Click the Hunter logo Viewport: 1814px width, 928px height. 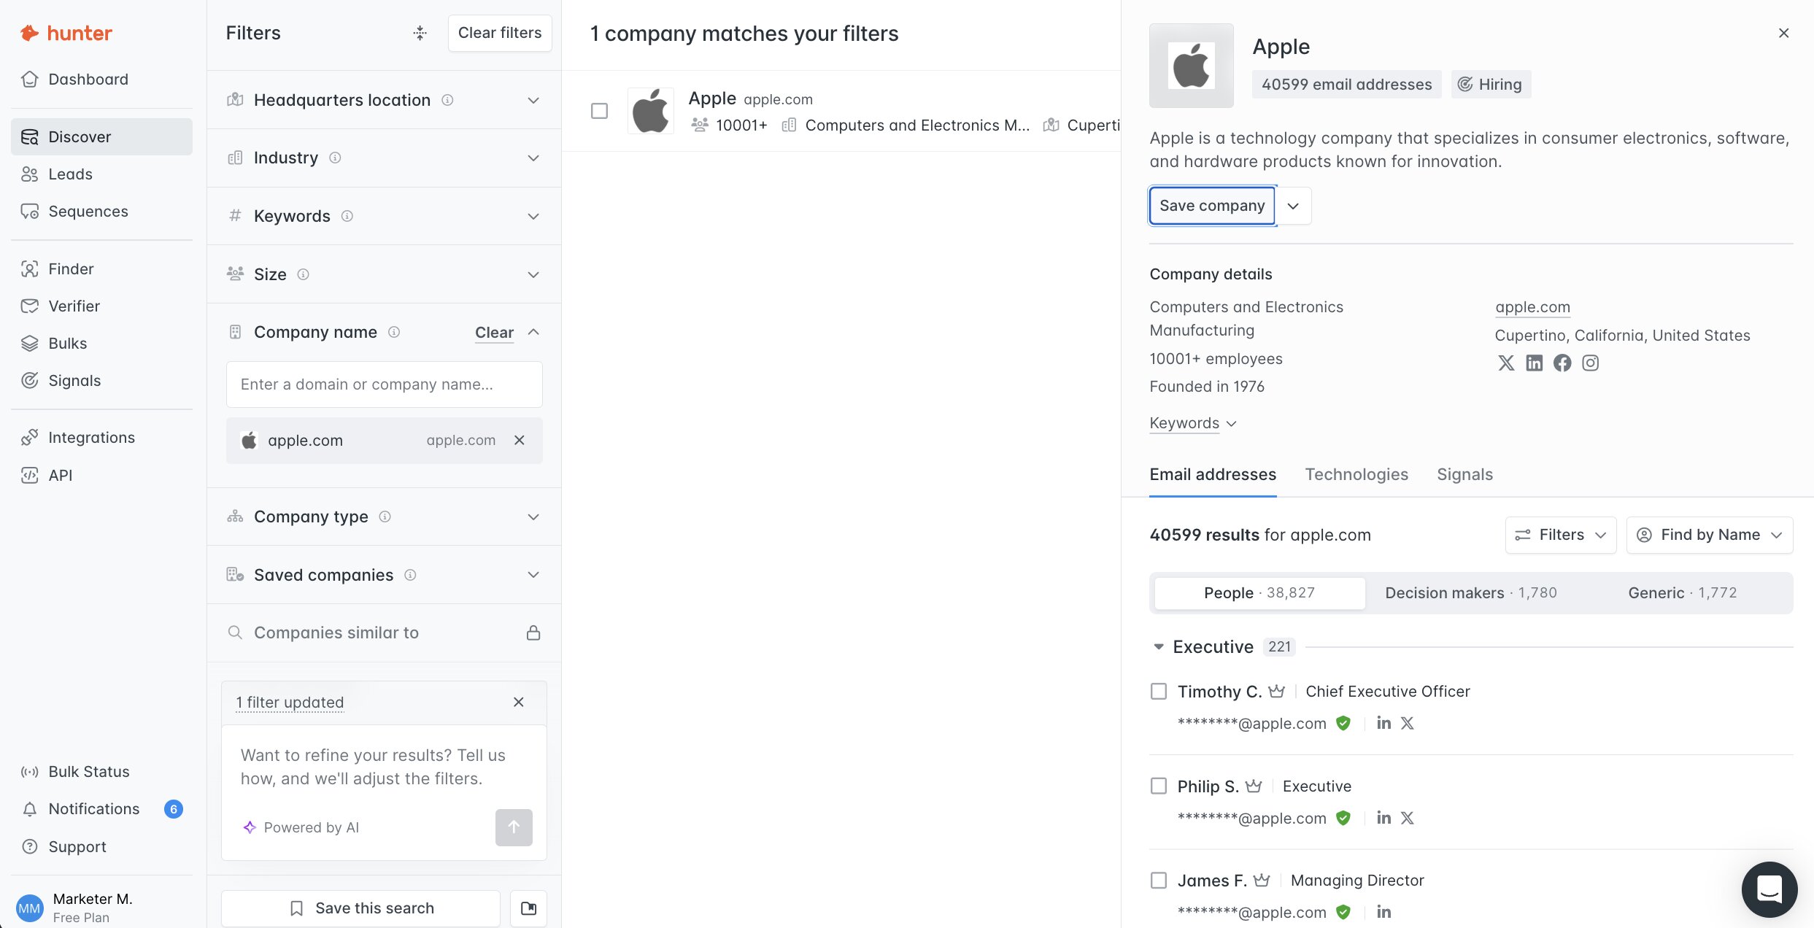click(66, 33)
